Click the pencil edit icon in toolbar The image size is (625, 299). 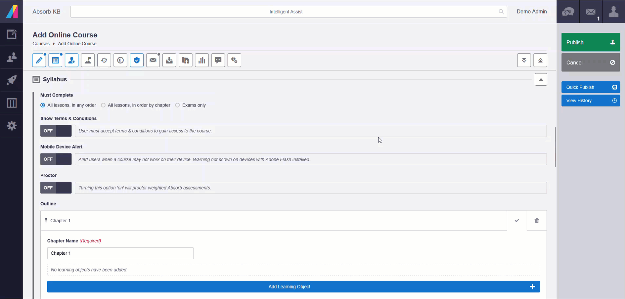coord(39,60)
